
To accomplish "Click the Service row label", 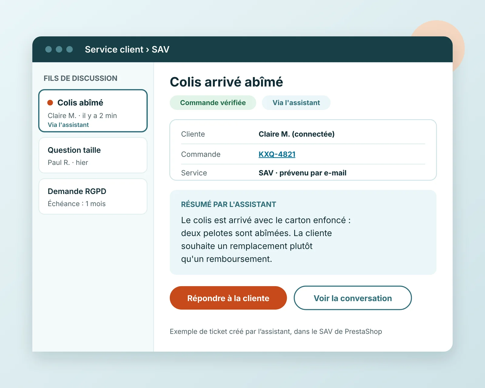I will (194, 173).
